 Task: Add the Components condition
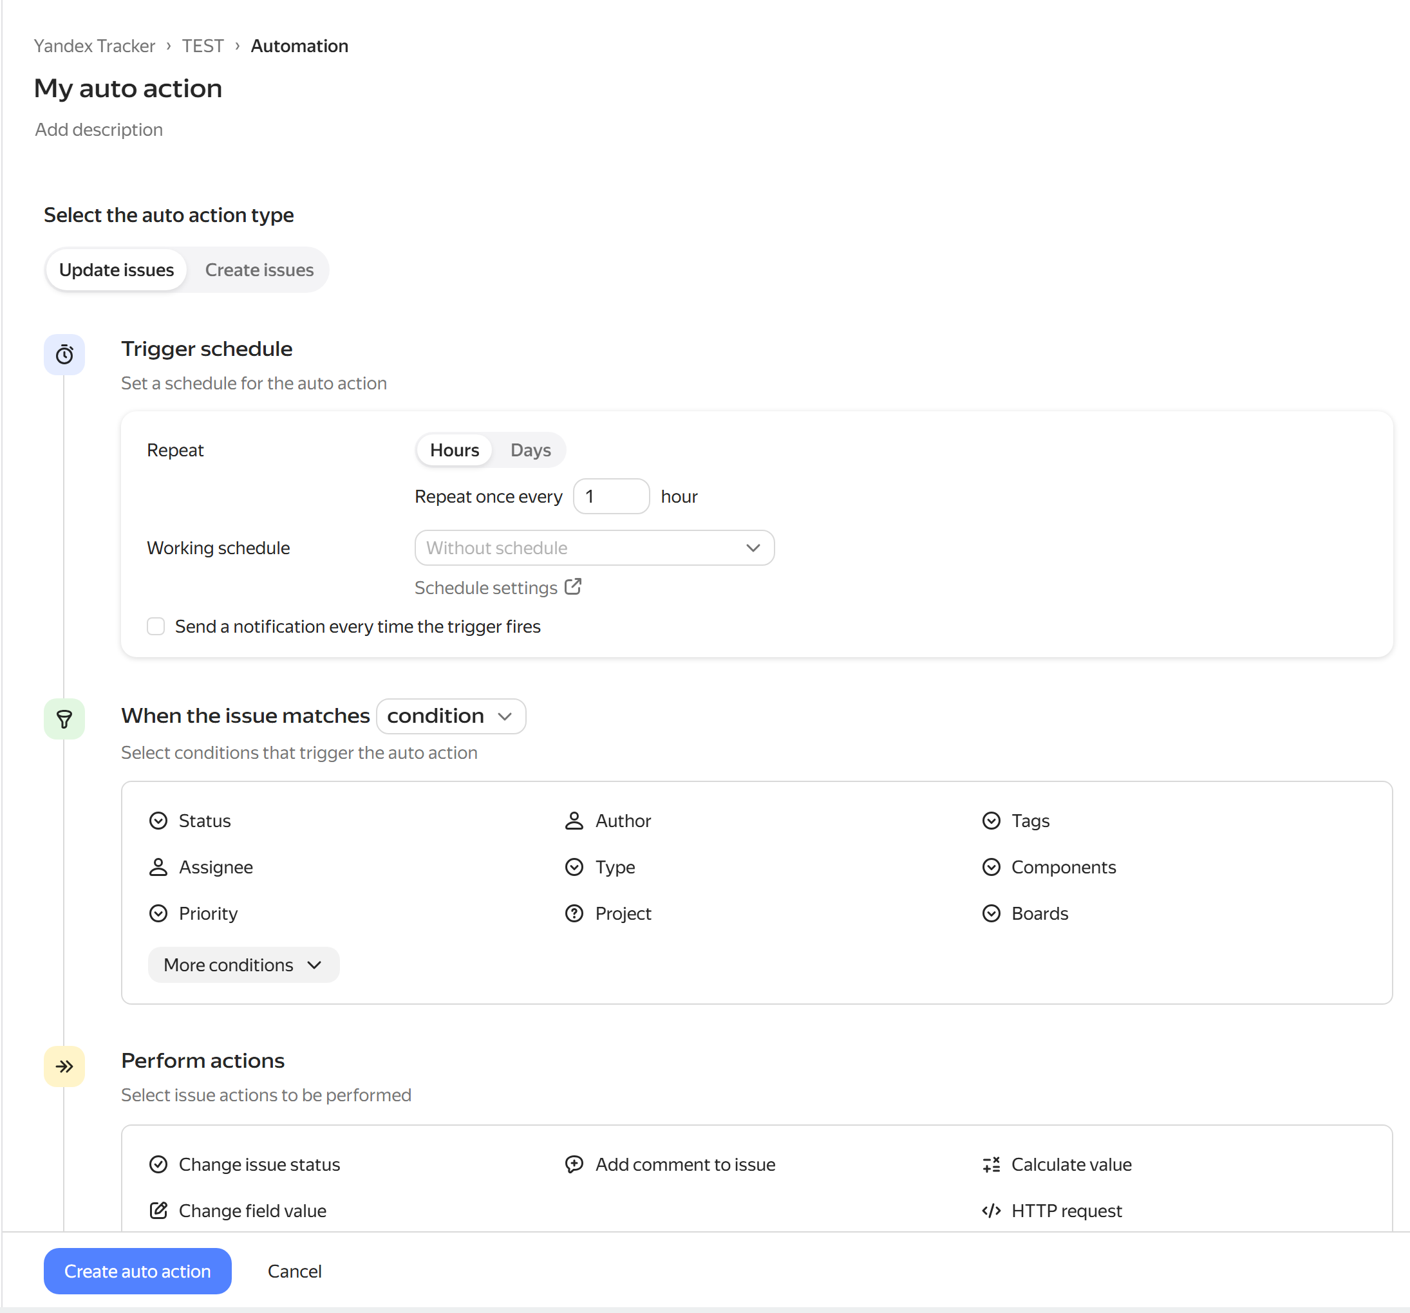point(1049,867)
